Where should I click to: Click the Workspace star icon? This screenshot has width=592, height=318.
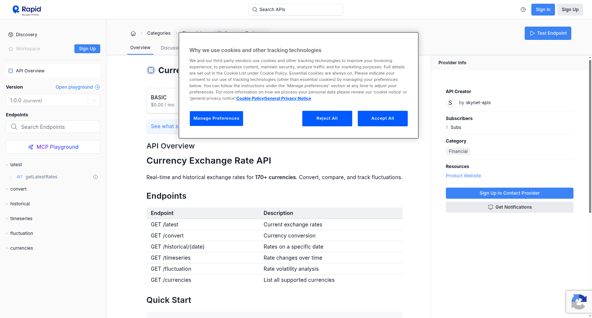11,49
